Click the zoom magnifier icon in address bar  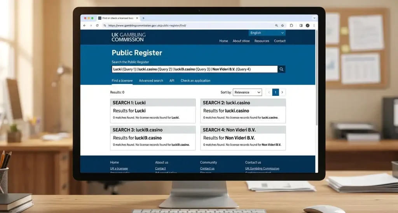coord(276,26)
